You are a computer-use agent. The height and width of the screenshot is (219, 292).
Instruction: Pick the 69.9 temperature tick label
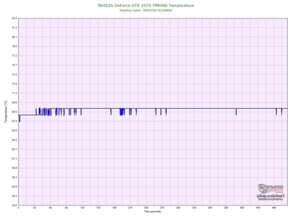click(14, 103)
